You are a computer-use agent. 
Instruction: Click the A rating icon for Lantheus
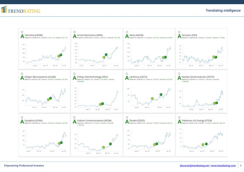127,78
